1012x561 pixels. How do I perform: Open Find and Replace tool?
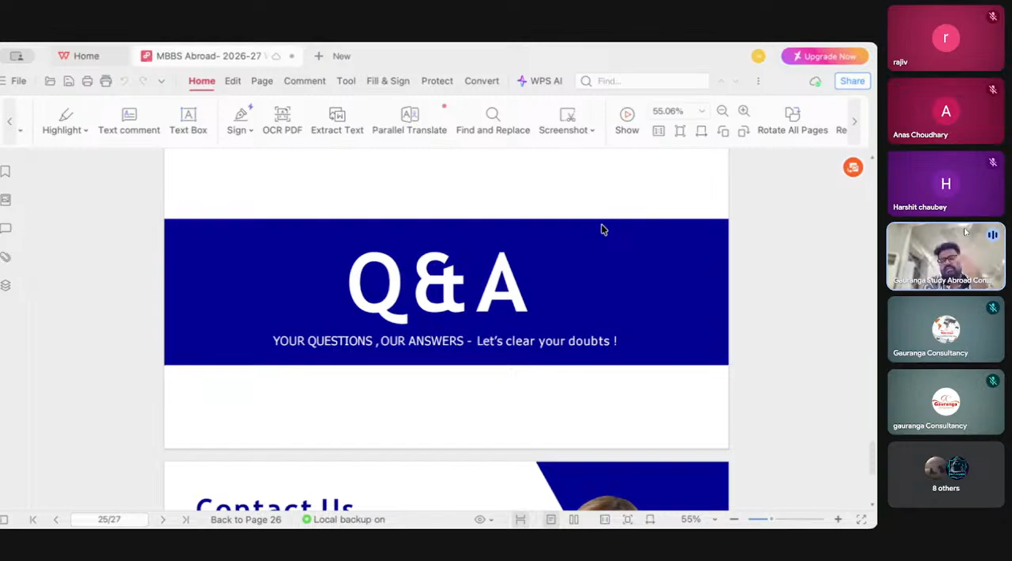tap(492, 120)
